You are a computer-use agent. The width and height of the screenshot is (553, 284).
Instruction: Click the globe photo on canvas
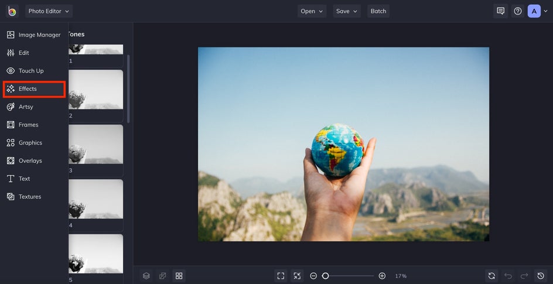click(343, 144)
